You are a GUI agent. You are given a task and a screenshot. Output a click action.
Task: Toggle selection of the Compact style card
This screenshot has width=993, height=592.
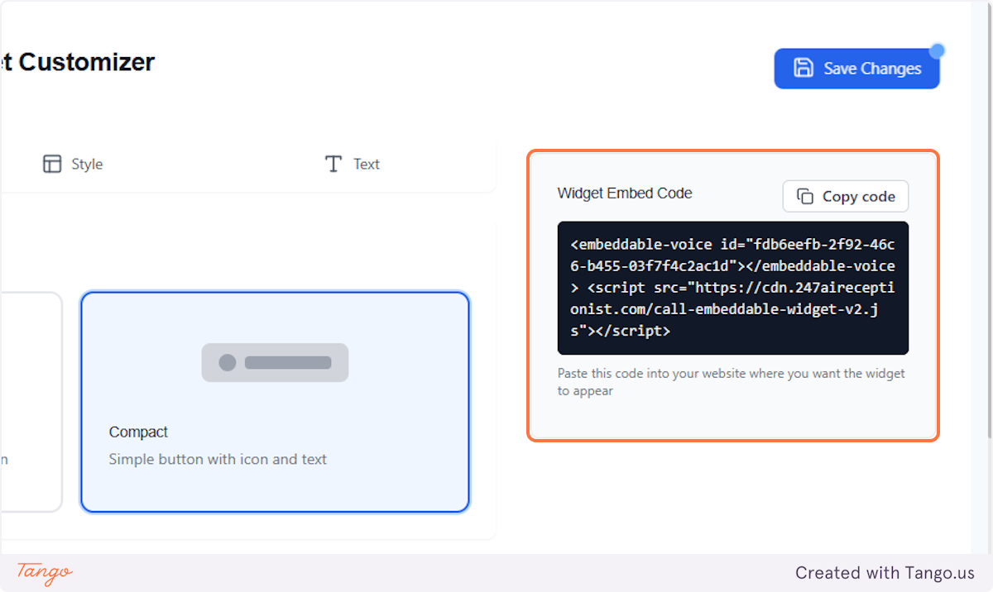pyautogui.click(x=275, y=402)
